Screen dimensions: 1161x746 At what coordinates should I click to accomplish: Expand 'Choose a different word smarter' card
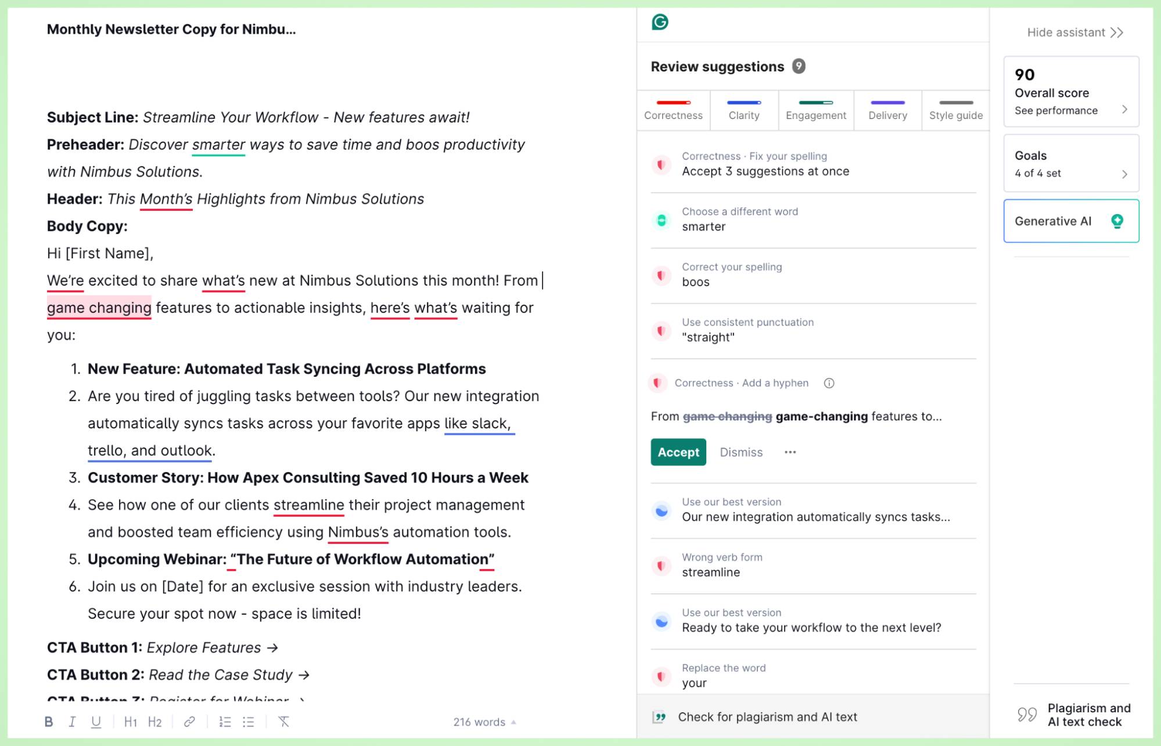[x=813, y=220]
